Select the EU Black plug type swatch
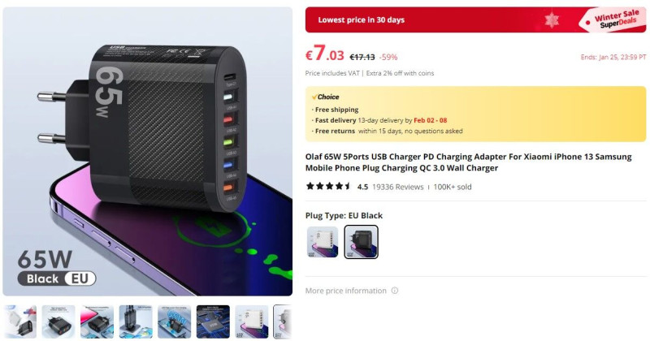 tap(361, 242)
